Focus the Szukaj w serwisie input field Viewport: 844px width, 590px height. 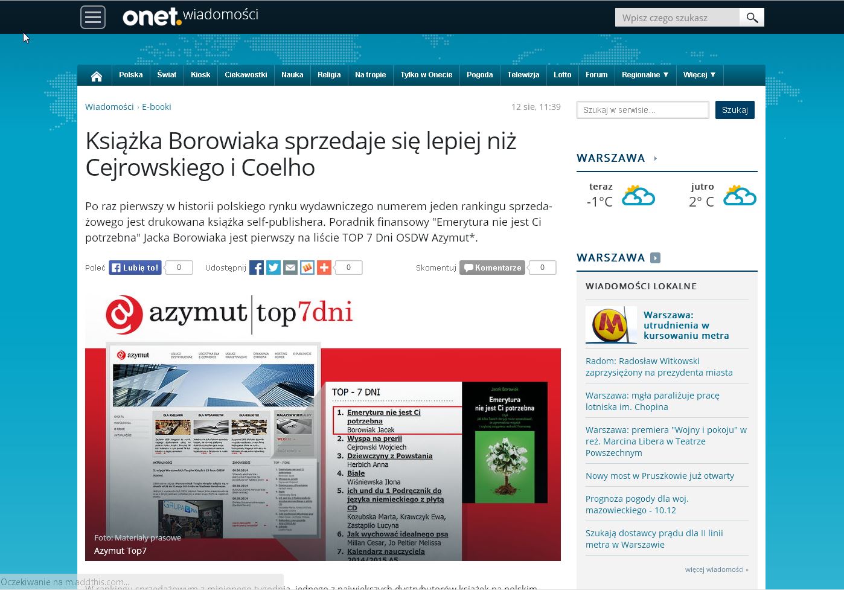point(643,110)
